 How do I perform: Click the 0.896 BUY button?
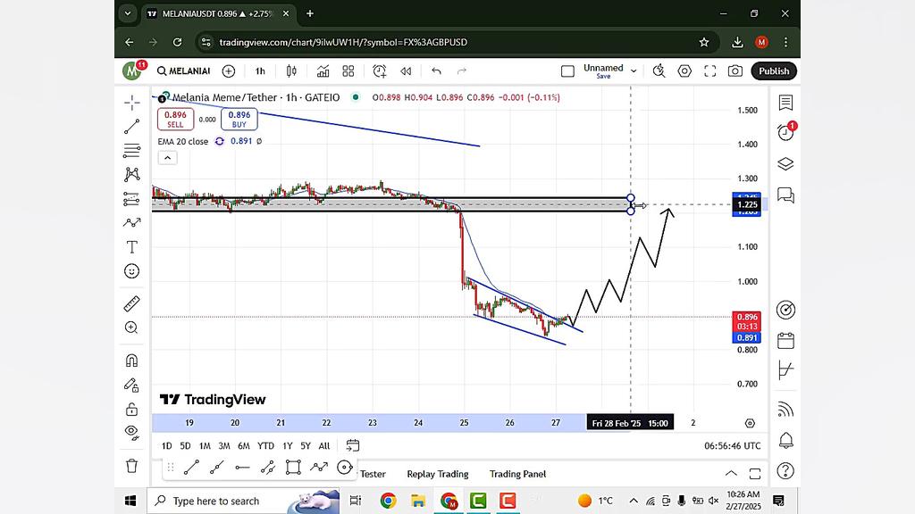click(239, 120)
